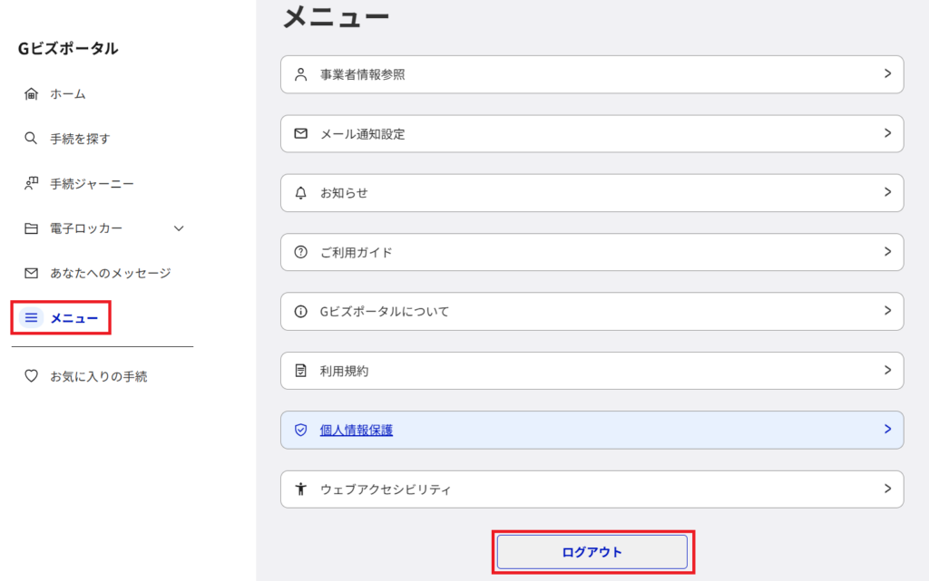Click the magnifier icon beside 手続を探す
The width and height of the screenshot is (929, 581).
pos(32,139)
